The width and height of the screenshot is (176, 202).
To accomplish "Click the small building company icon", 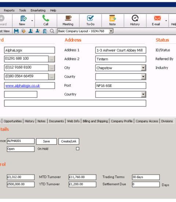I will (x=45, y=31).
